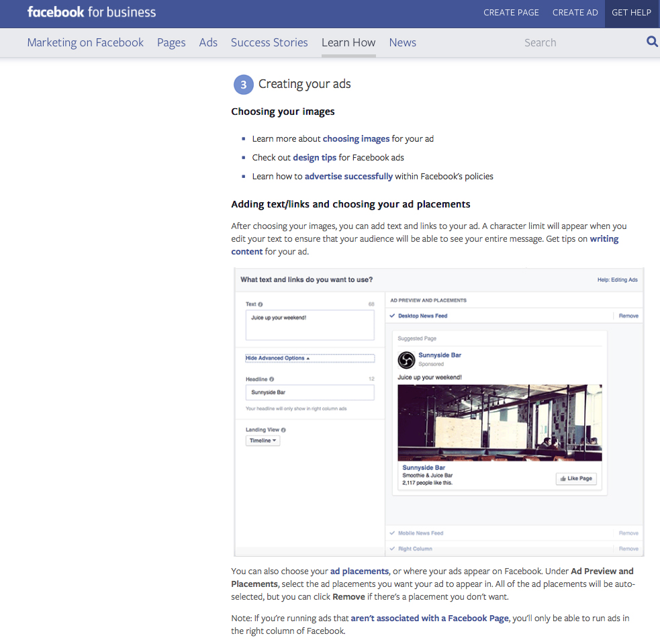Click the ad preview cafe photo
The height and width of the screenshot is (644, 660).
[500, 422]
